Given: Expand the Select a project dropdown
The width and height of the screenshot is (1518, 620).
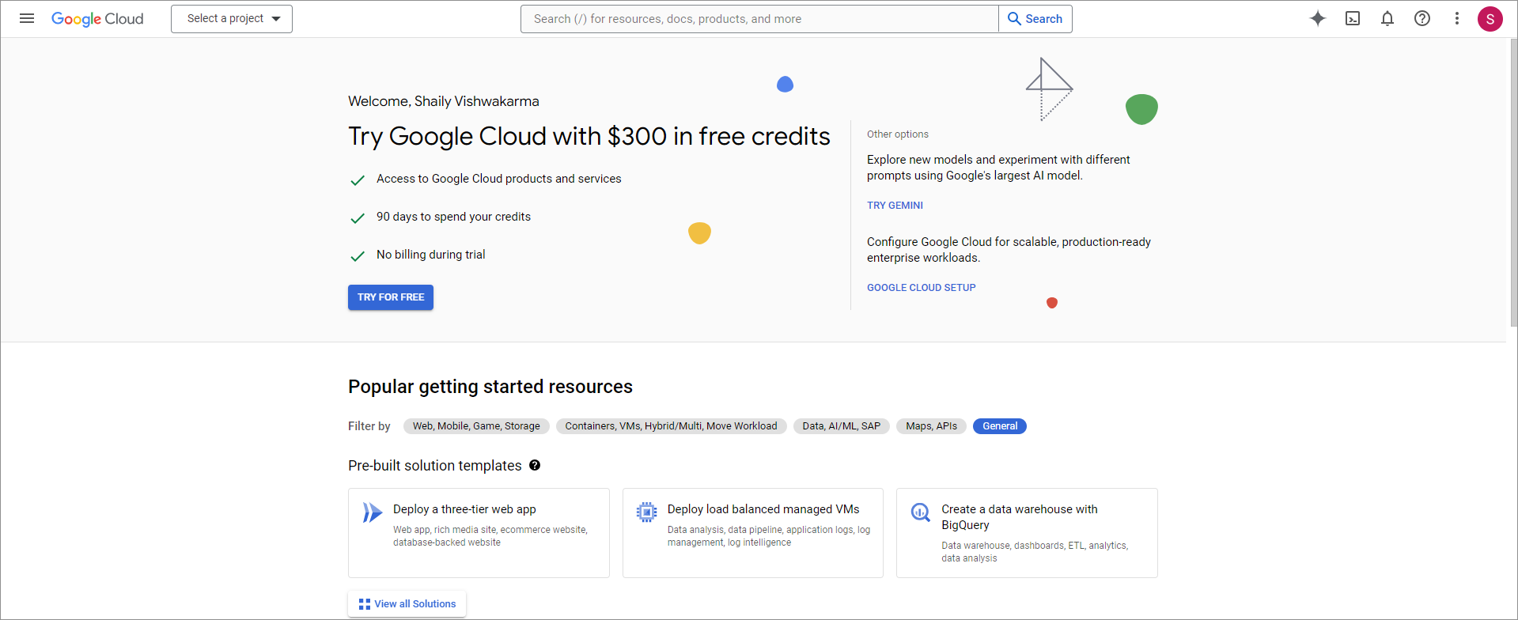Looking at the screenshot, I should click(x=232, y=19).
